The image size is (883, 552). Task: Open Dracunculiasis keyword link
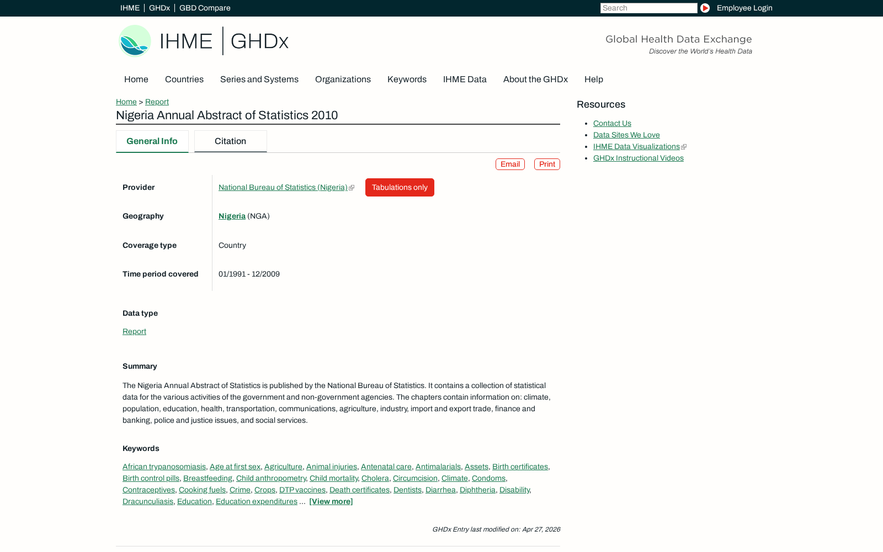pos(148,501)
